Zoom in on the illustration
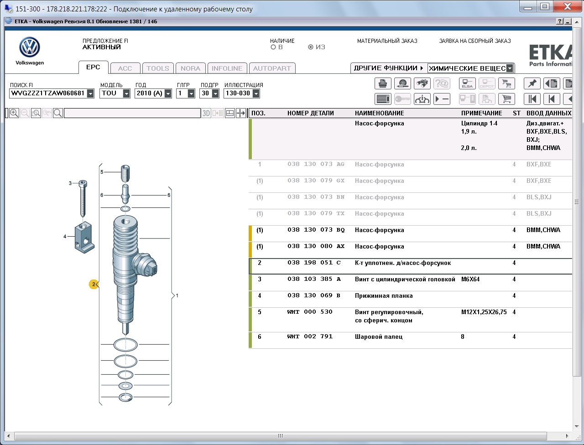584x445 pixels. pyautogui.click(x=14, y=113)
